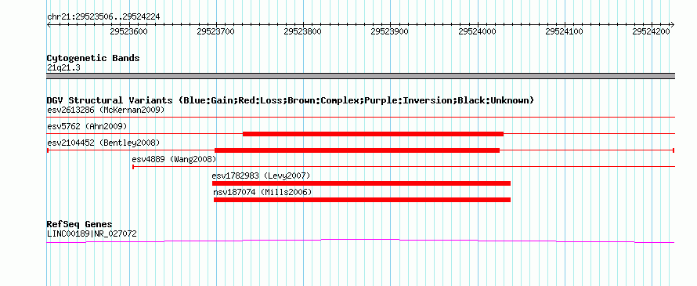Select the thick red esv5762 variant bar

373,134
